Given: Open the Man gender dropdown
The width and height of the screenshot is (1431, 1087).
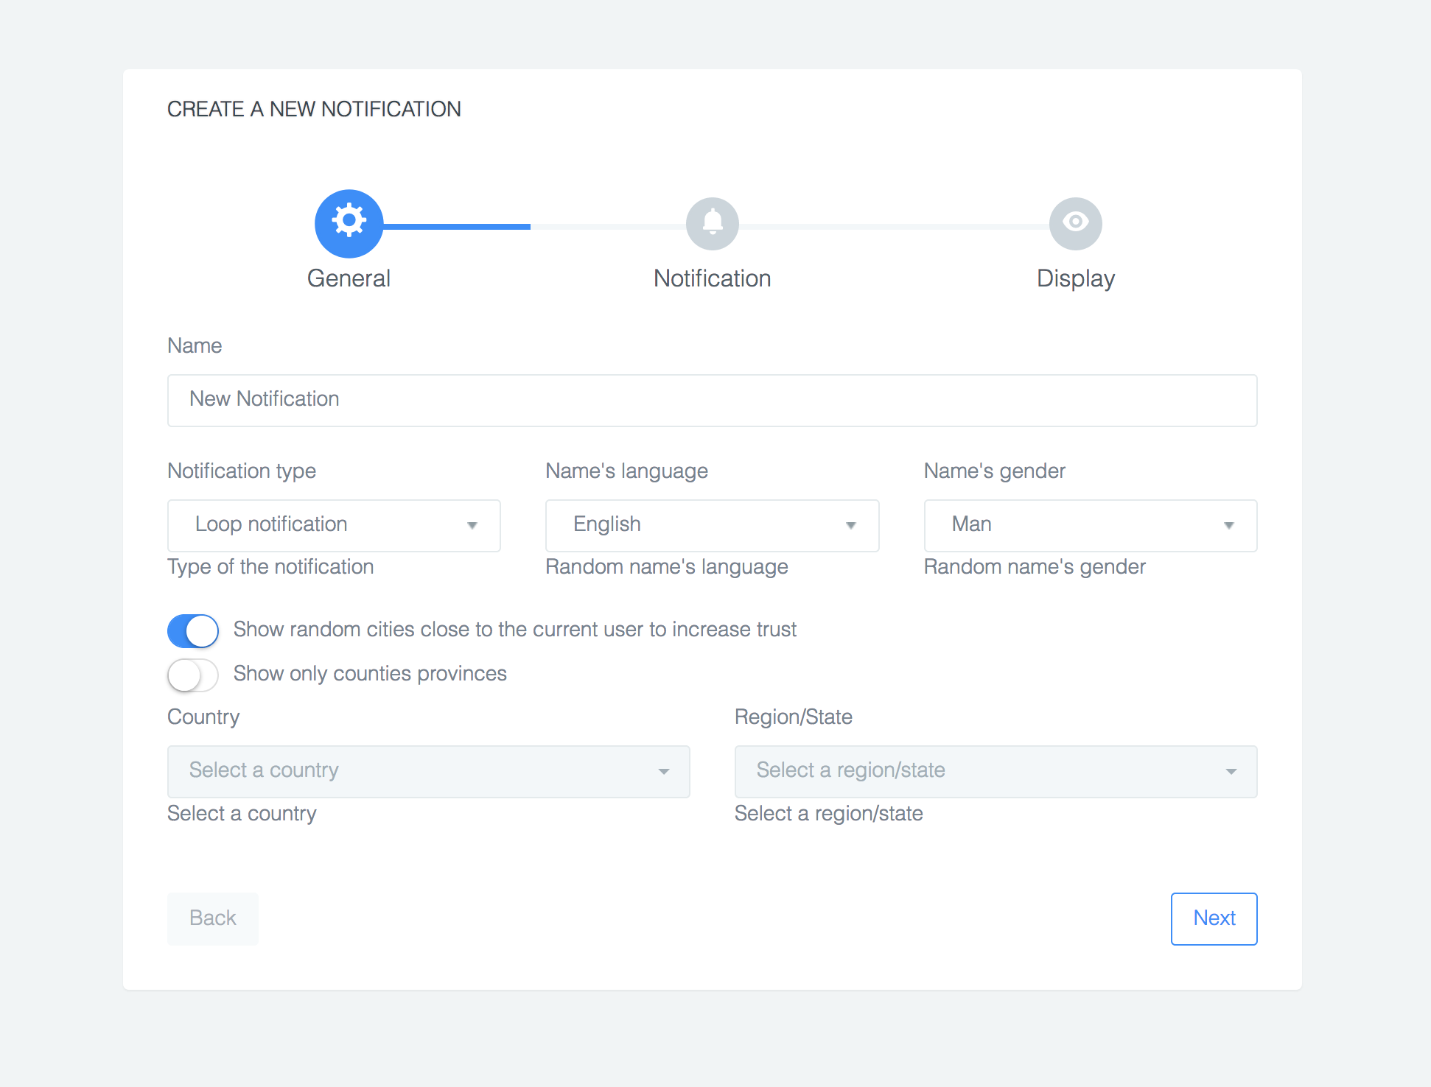Looking at the screenshot, I should tap(1076, 525).
